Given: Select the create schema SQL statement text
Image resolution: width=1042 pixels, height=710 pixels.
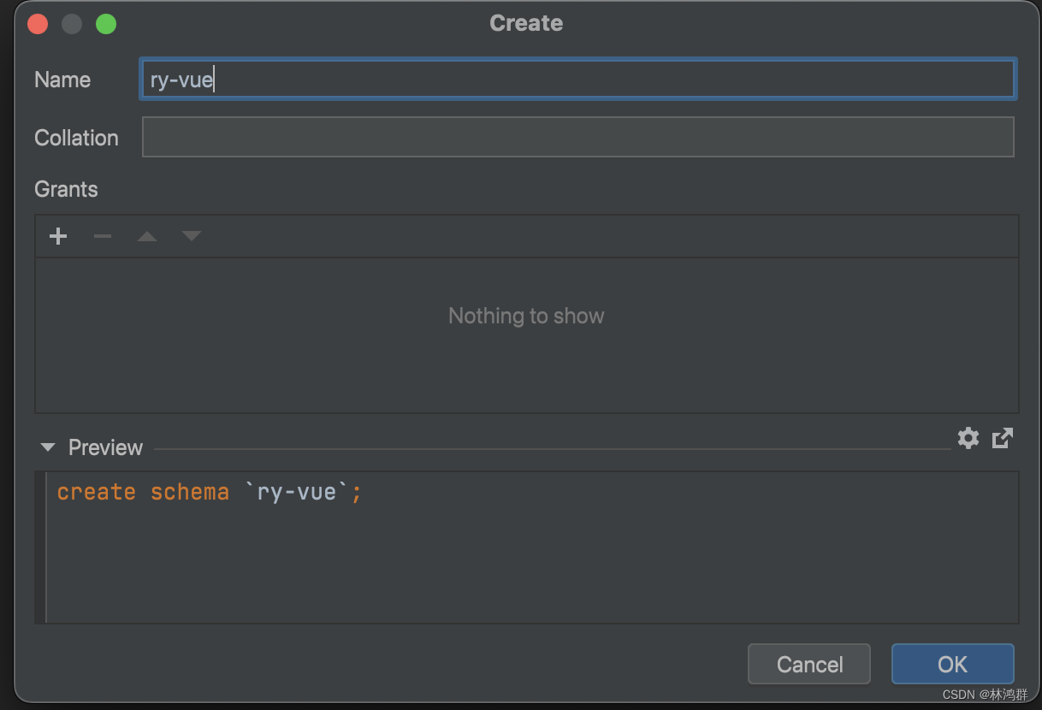Looking at the screenshot, I should point(208,491).
